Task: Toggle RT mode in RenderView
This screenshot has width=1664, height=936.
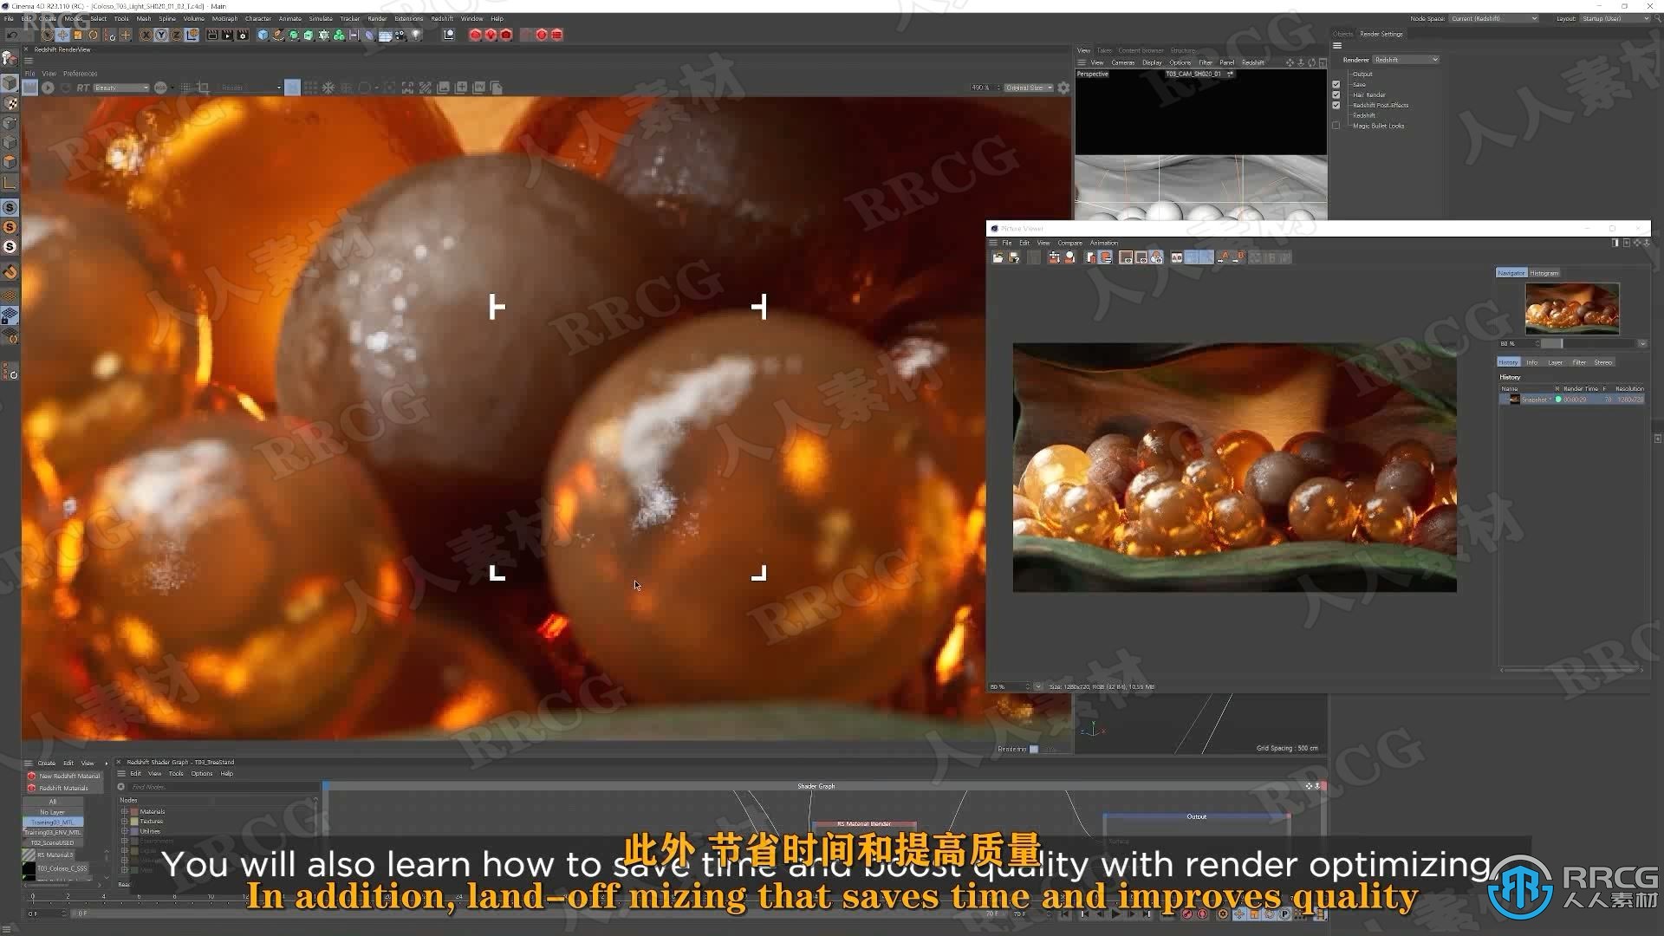Action: [x=83, y=88]
